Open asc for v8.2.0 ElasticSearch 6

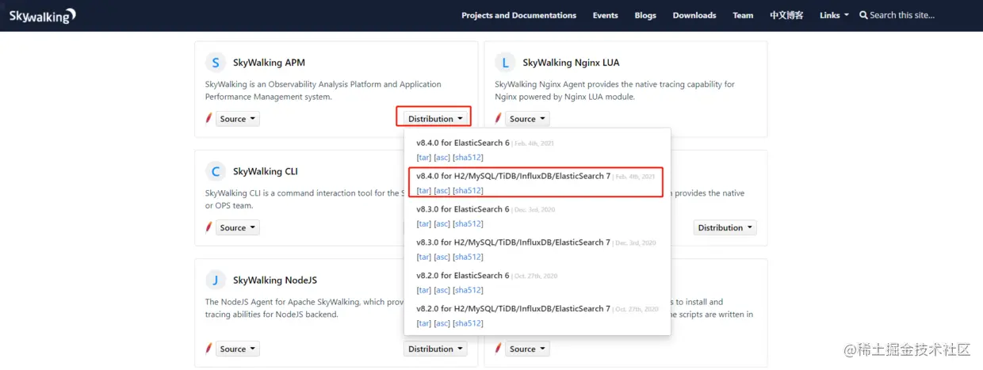coord(442,291)
